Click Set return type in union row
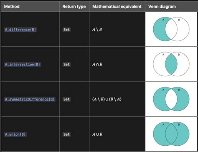Image resolution: width=198 pixels, height=152 pixels. click(x=66, y=134)
